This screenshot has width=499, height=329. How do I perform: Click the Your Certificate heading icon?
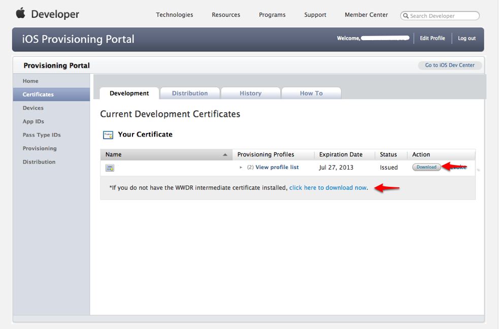(108, 135)
